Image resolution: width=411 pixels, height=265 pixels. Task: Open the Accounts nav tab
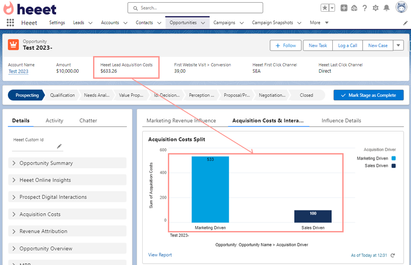click(x=110, y=23)
